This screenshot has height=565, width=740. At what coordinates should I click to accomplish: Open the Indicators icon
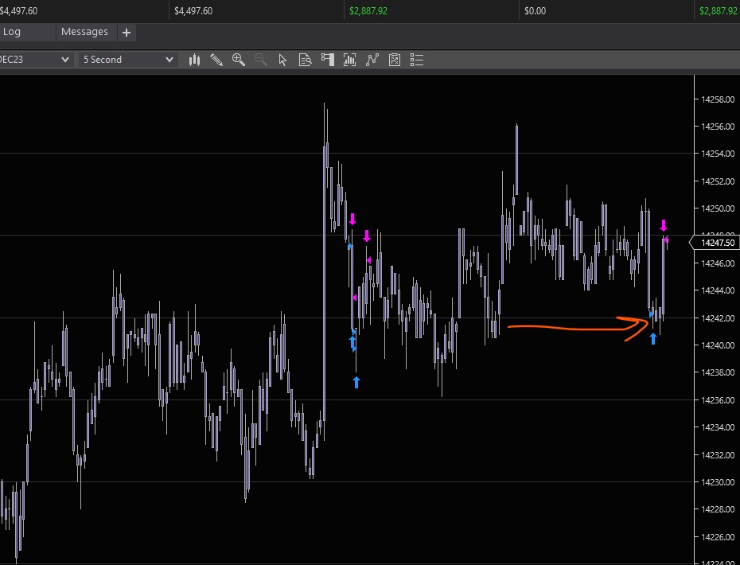coord(372,60)
